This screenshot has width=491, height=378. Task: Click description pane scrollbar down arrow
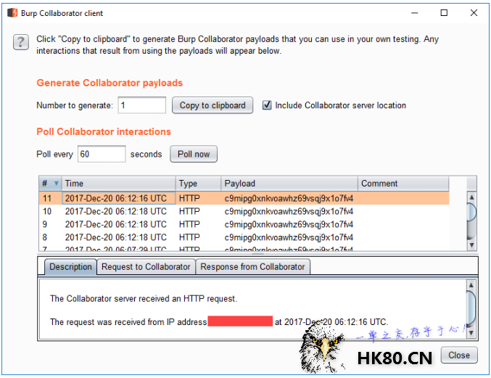tap(471, 333)
